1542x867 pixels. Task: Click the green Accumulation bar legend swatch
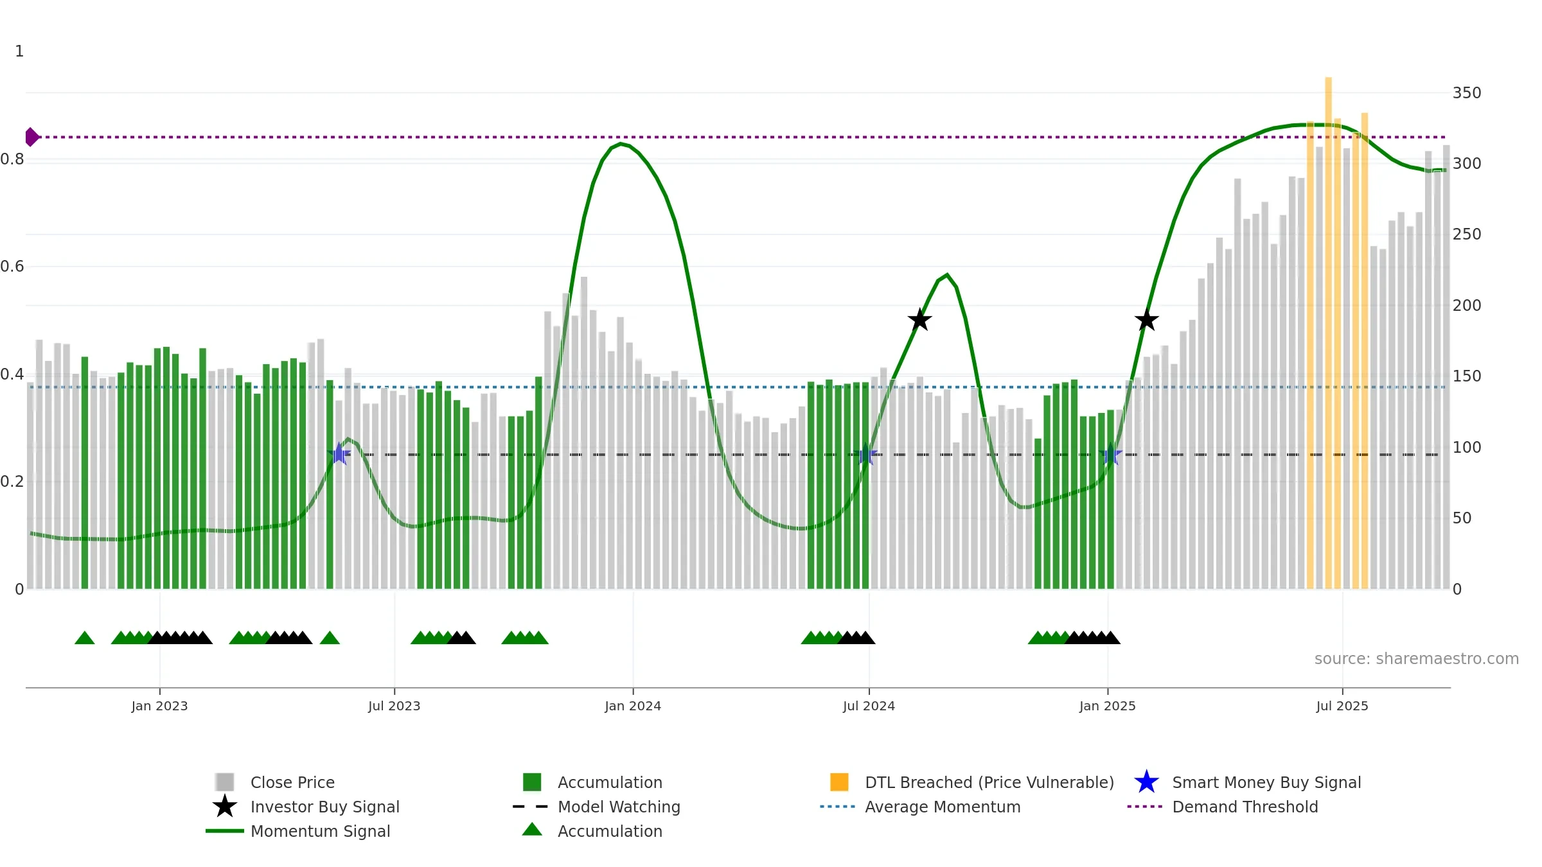point(532,782)
